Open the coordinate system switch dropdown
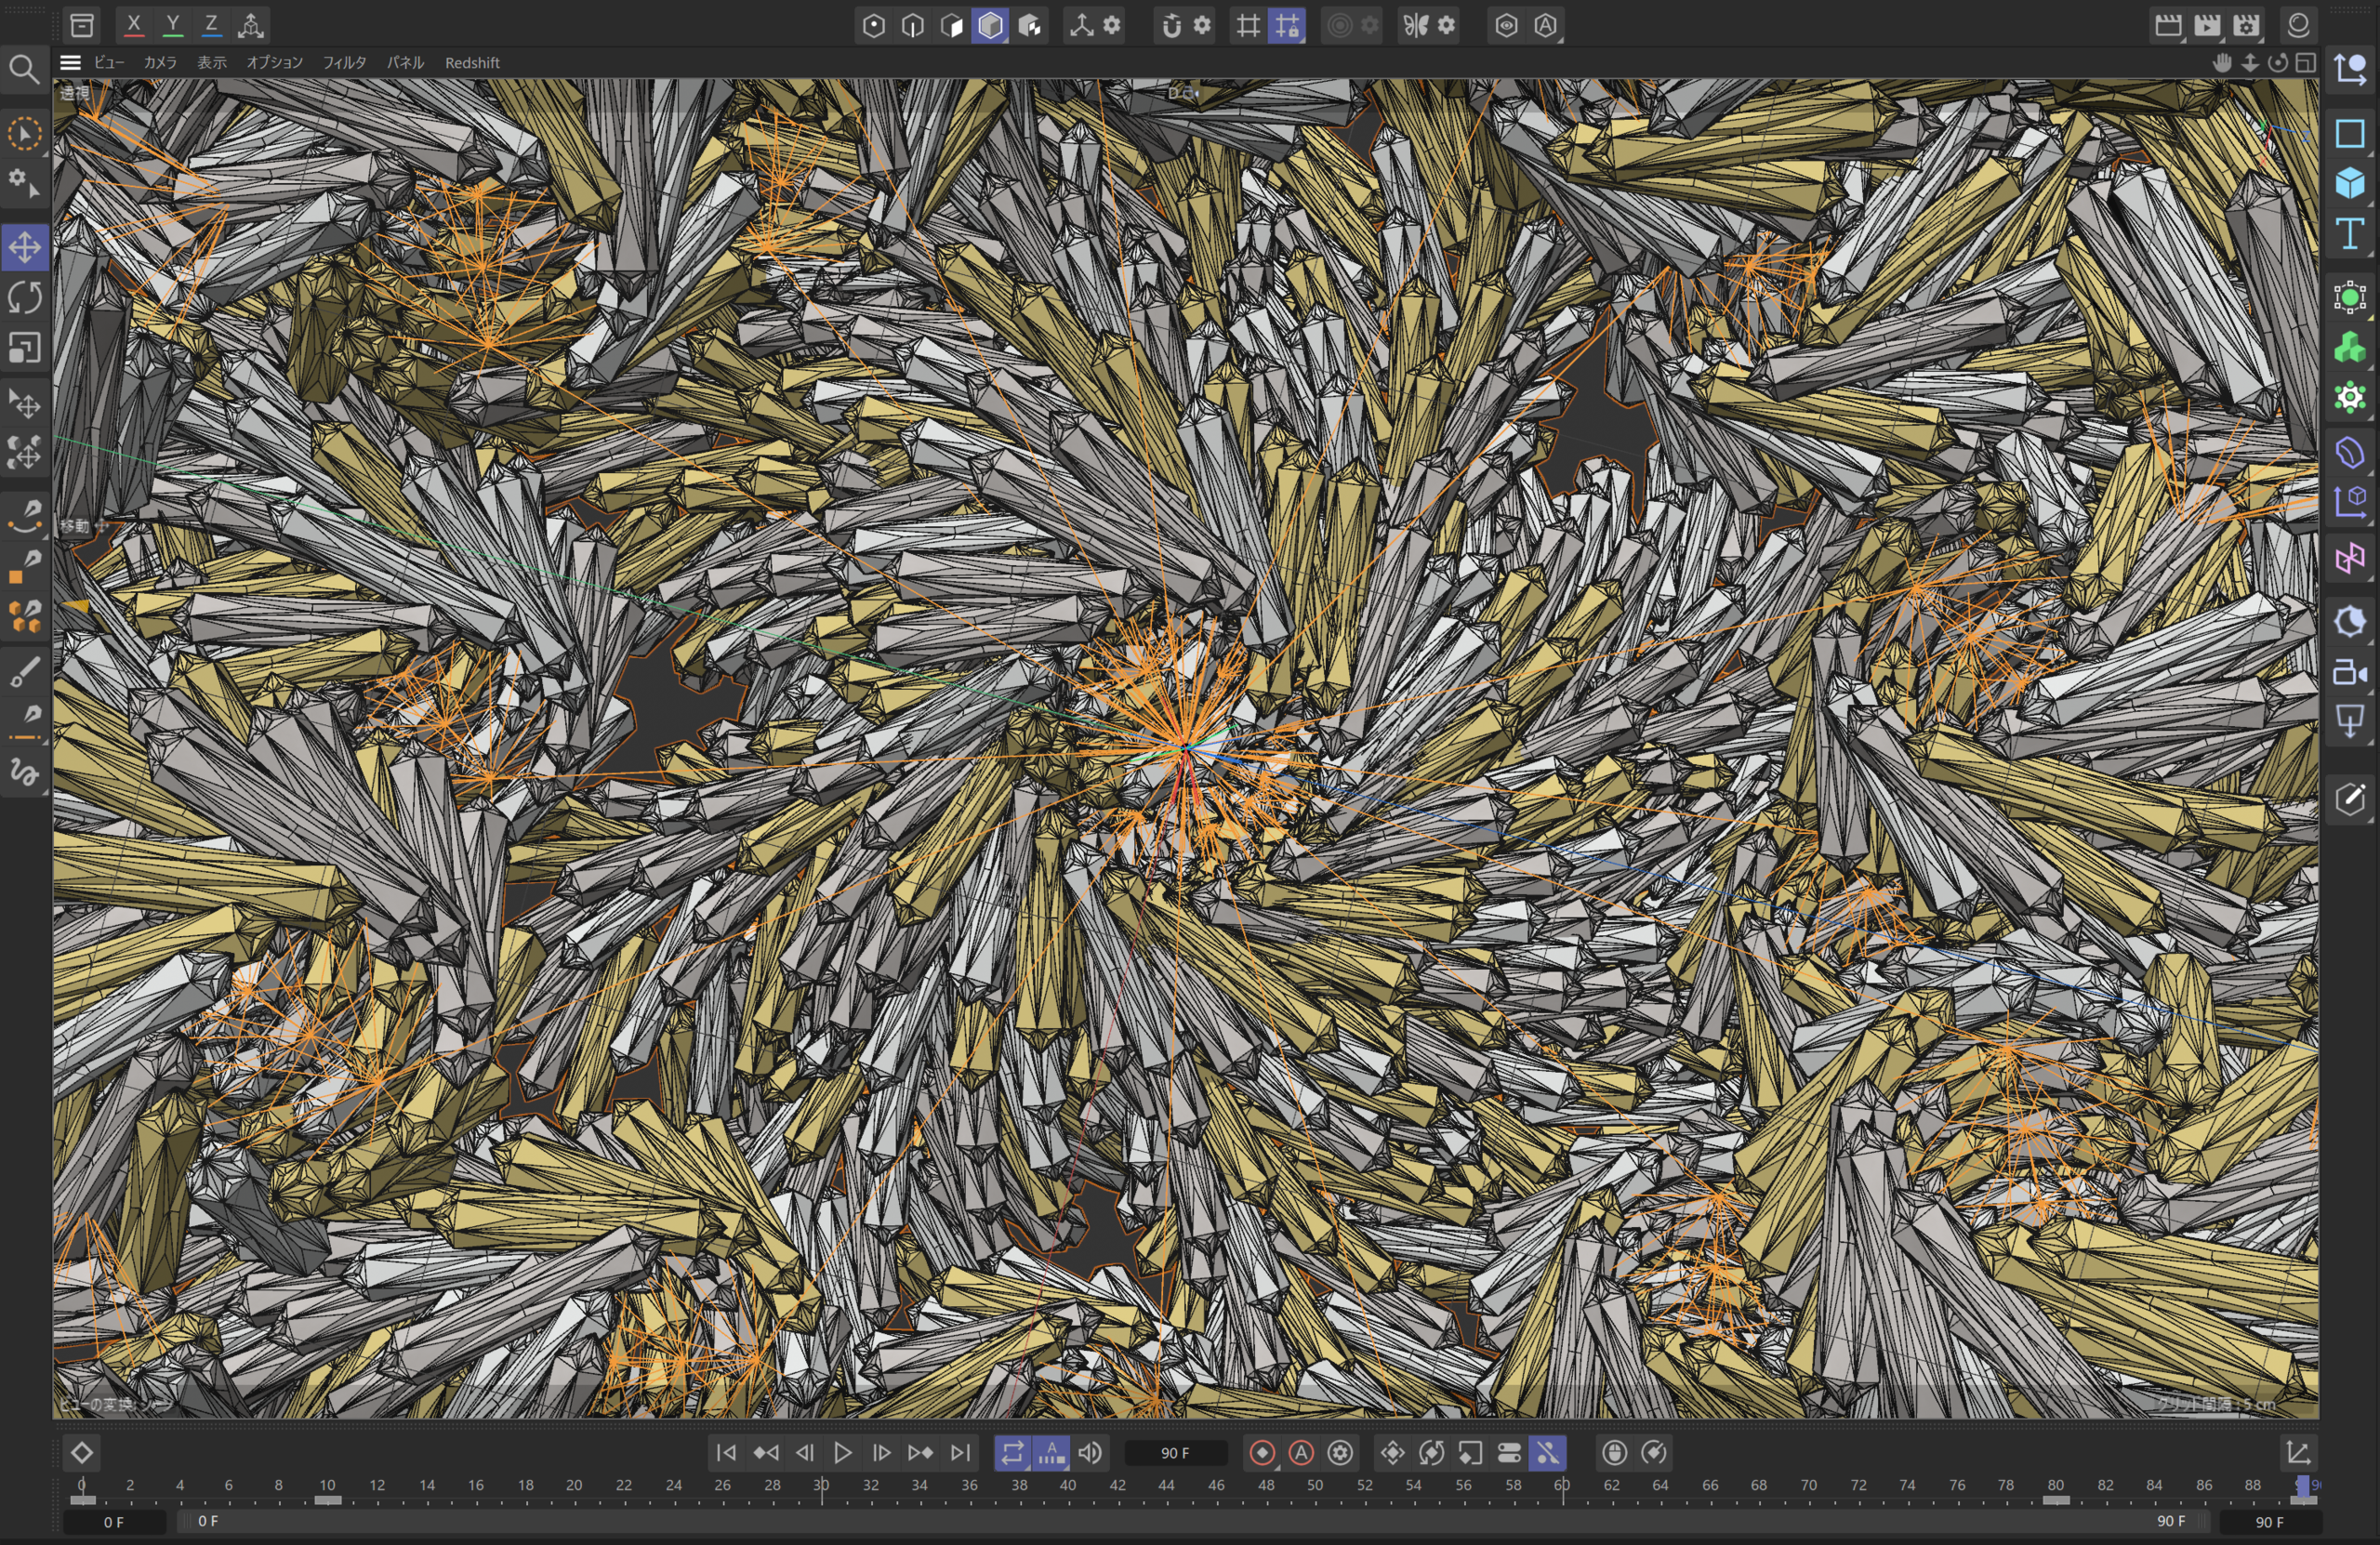Screen dimensions: 2380x1545 tap(251, 25)
